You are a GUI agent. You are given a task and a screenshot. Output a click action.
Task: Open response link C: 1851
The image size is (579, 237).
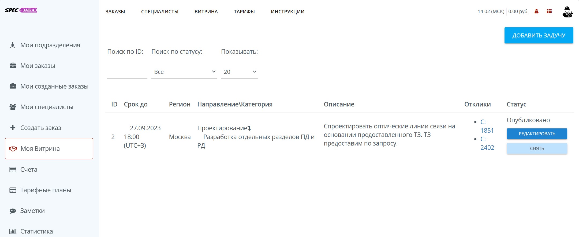coord(487,126)
